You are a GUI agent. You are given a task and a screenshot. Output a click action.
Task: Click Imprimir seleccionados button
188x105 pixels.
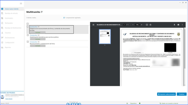click(x=166, y=94)
